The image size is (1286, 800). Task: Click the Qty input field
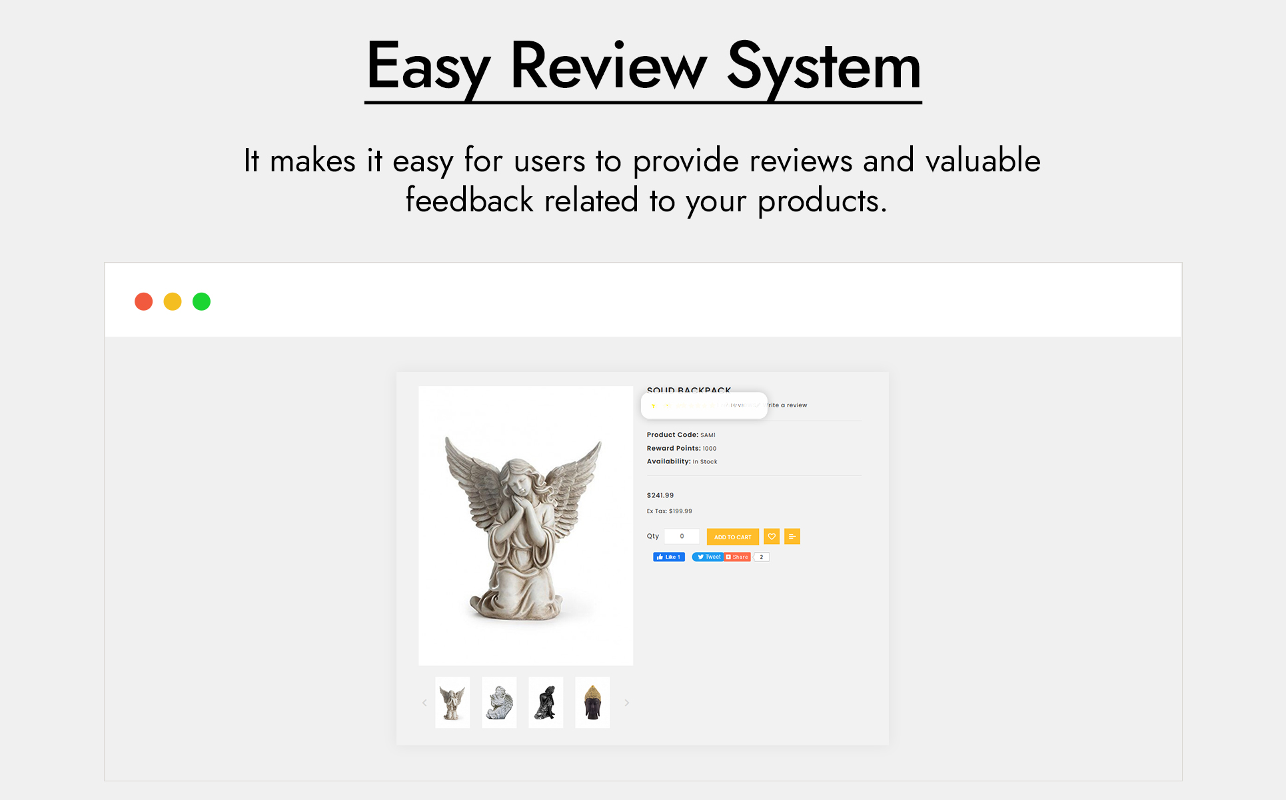pyautogui.click(x=682, y=537)
